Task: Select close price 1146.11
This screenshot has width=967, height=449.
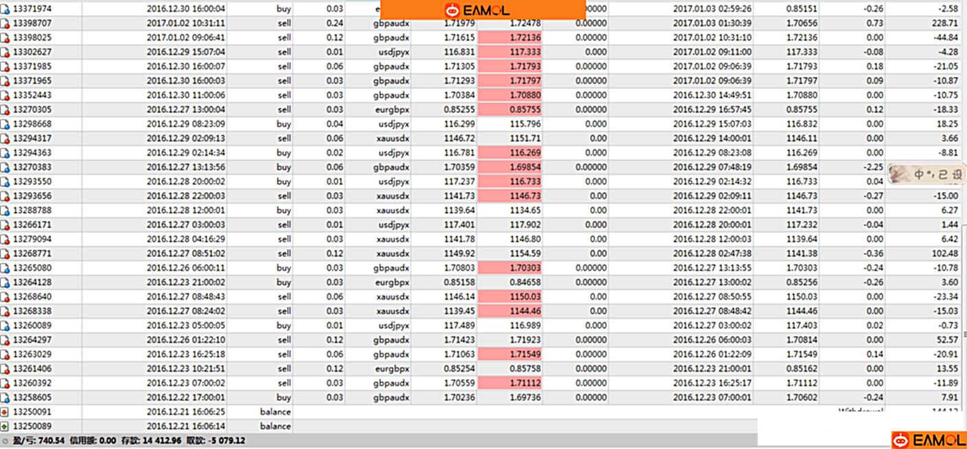Action: pos(802,138)
